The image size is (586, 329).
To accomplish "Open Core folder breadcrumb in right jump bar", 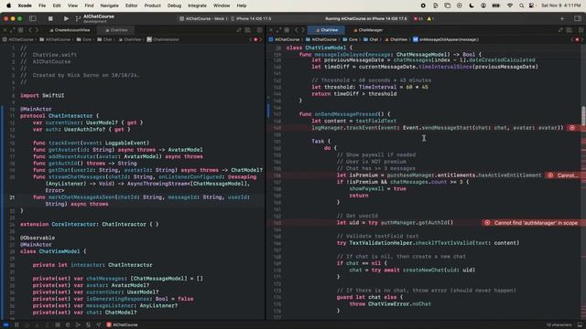I will [350, 39].
